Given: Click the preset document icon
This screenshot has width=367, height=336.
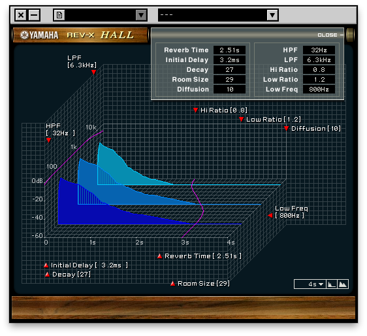Looking at the screenshot, I should coord(59,15).
